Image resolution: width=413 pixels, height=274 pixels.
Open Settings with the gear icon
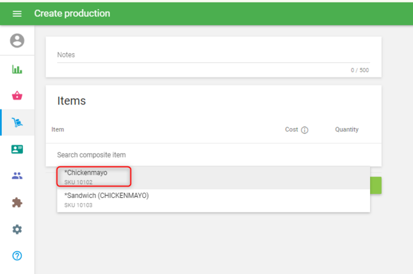[x=17, y=229]
